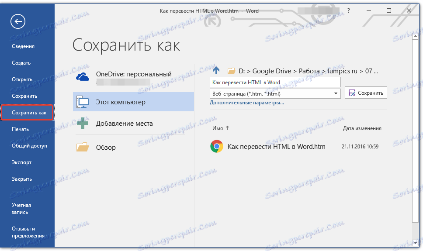Click the Сохранить button beside file type
This screenshot has width=423, height=251.
click(366, 93)
